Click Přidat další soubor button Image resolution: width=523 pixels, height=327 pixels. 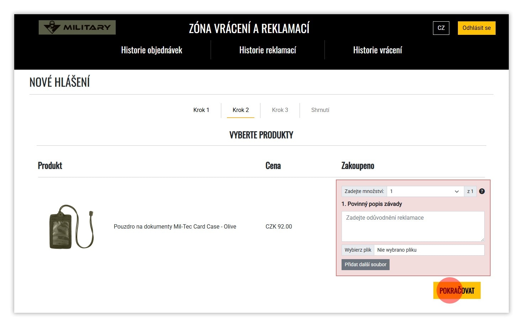tap(365, 264)
